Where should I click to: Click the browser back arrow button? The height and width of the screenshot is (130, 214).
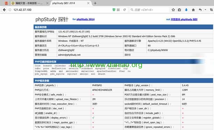tap(4, 10)
